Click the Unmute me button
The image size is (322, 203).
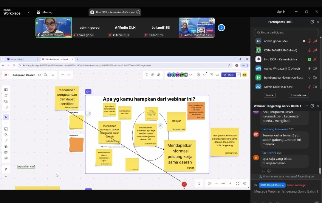[x=299, y=95]
